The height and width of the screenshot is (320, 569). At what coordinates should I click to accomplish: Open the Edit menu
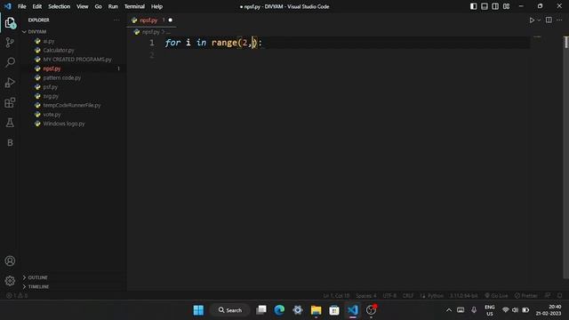coord(37,6)
